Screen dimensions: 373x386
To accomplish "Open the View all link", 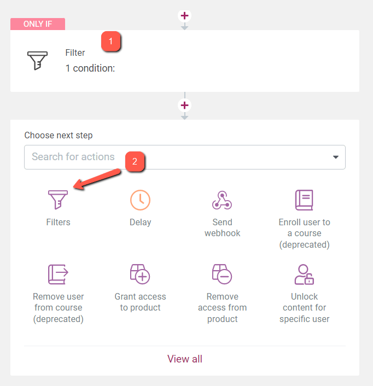I will coord(185,359).
